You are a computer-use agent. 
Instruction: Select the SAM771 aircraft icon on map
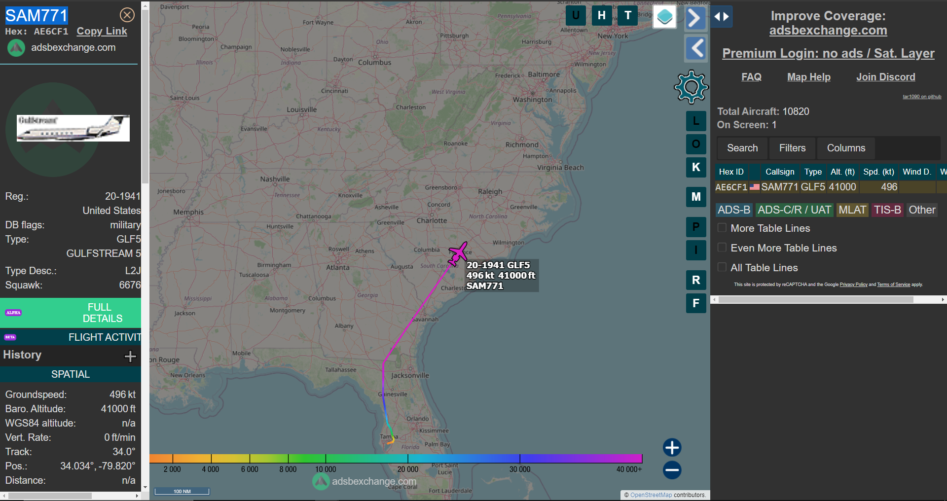(458, 253)
